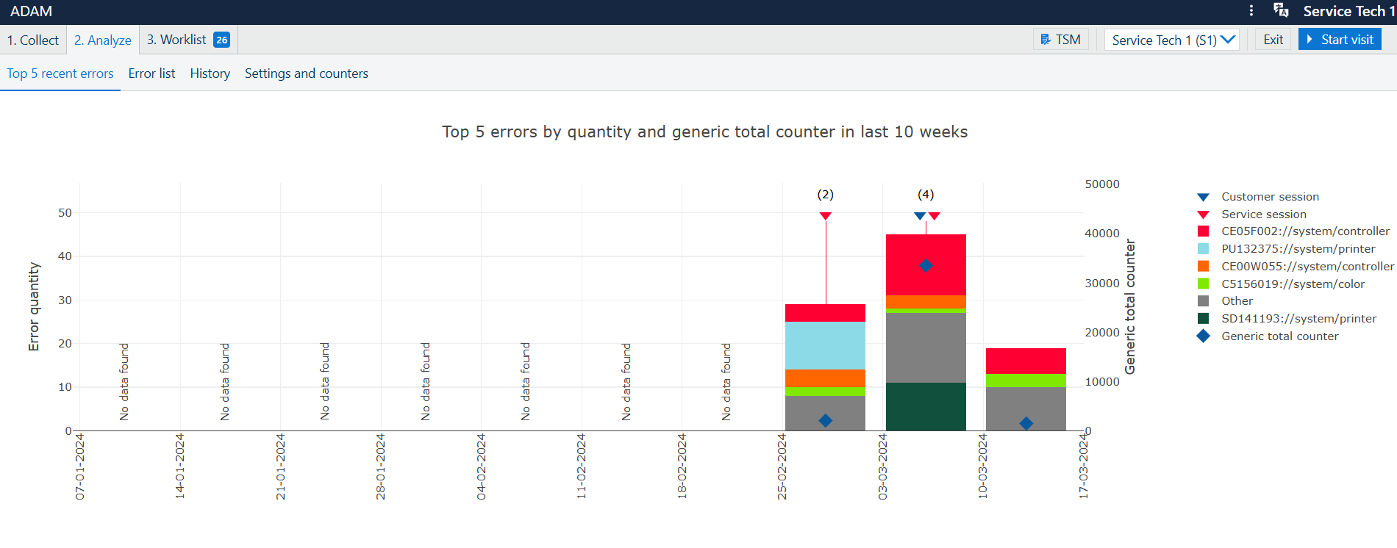The height and width of the screenshot is (548, 1397).
Task: Open Settings and counters tab
Action: coord(306,73)
